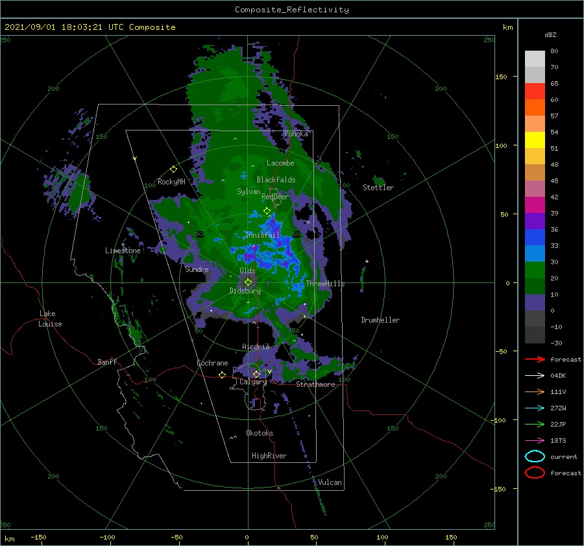Select the cyan 27ZW arrow legend icon
The height and width of the screenshot is (546, 584).
(535, 408)
